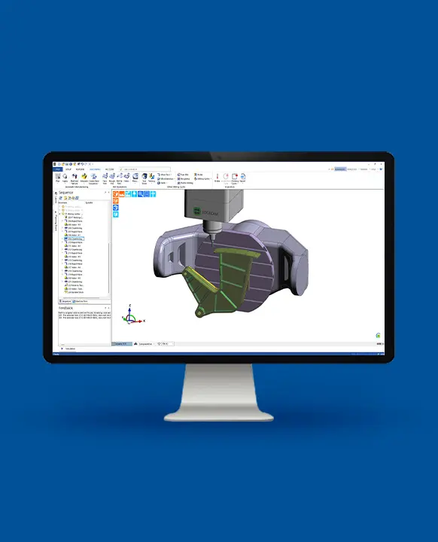The image size is (438, 542).
Task: Click the magnifier zoom icon in viewport toolbar
Action: (141, 194)
